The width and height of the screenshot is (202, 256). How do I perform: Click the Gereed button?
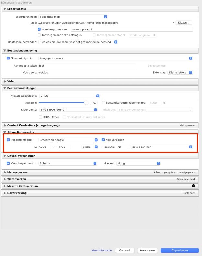(x=125, y=250)
